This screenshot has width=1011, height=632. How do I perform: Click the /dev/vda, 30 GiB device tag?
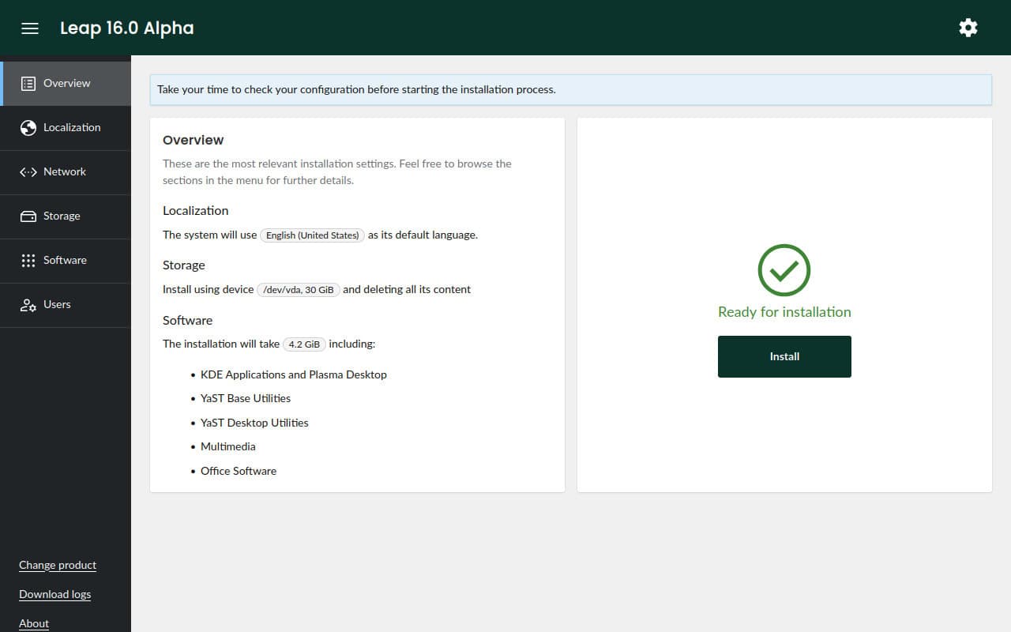click(298, 289)
